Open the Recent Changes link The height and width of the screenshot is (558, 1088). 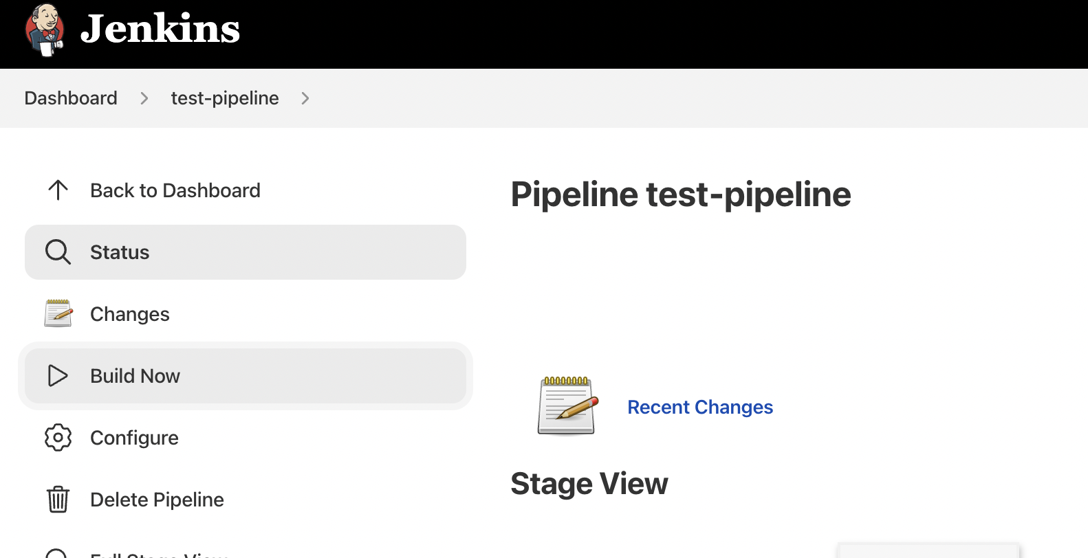coord(700,407)
